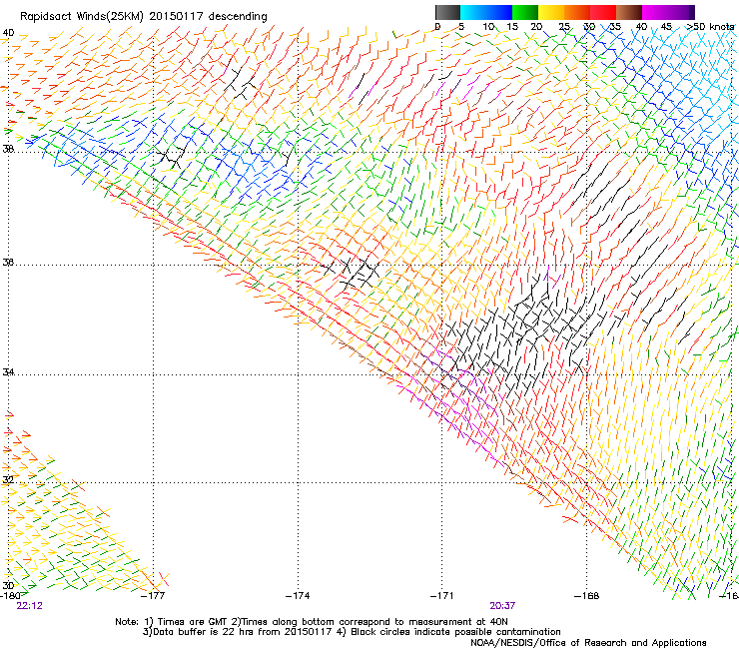Click the '>50 knots' legend label

[x=711, y=26]
